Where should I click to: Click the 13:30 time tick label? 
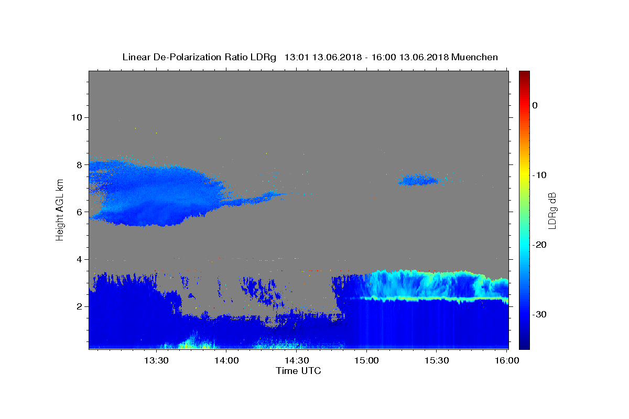pos(156,360)
